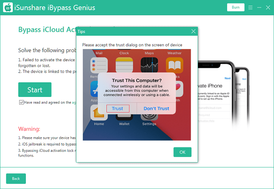Click the Health app icon in the illustration
The height and width of the screenshot is (189, 274).
(x=179, y=89)
